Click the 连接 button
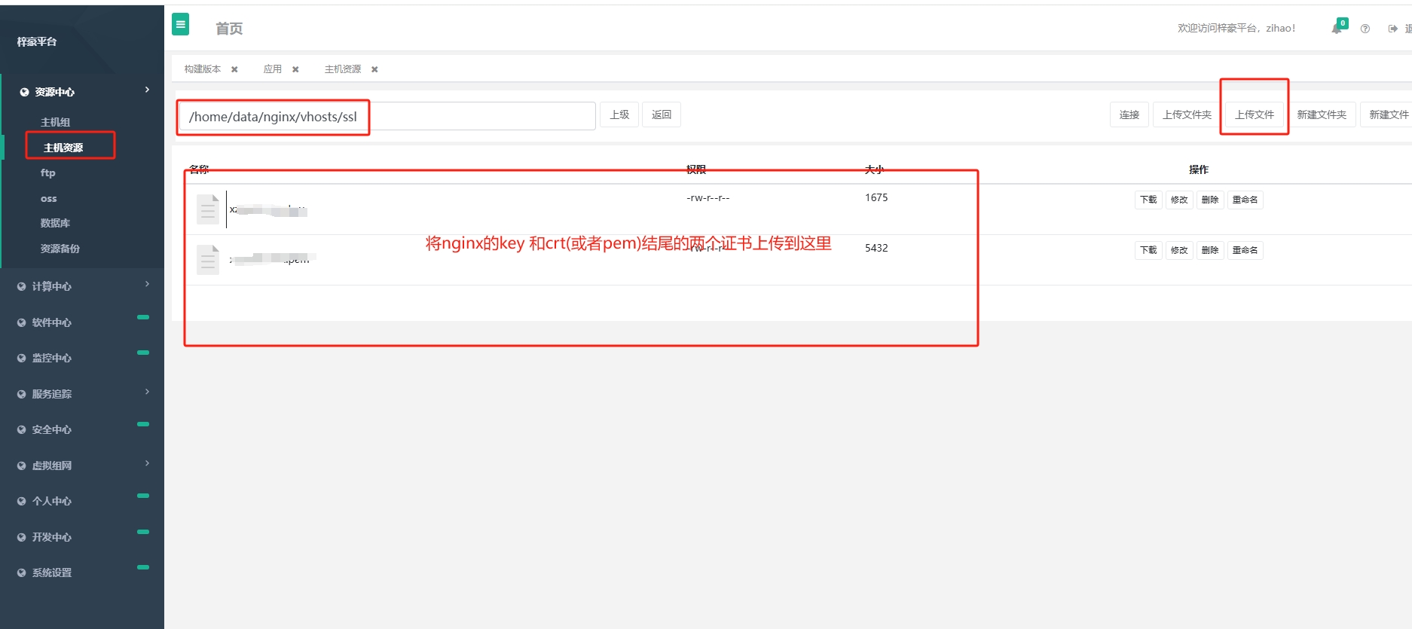Image resolution: width=1412 pixels, height=629 pixels. pyautogui.click(x=1129, y=115)
